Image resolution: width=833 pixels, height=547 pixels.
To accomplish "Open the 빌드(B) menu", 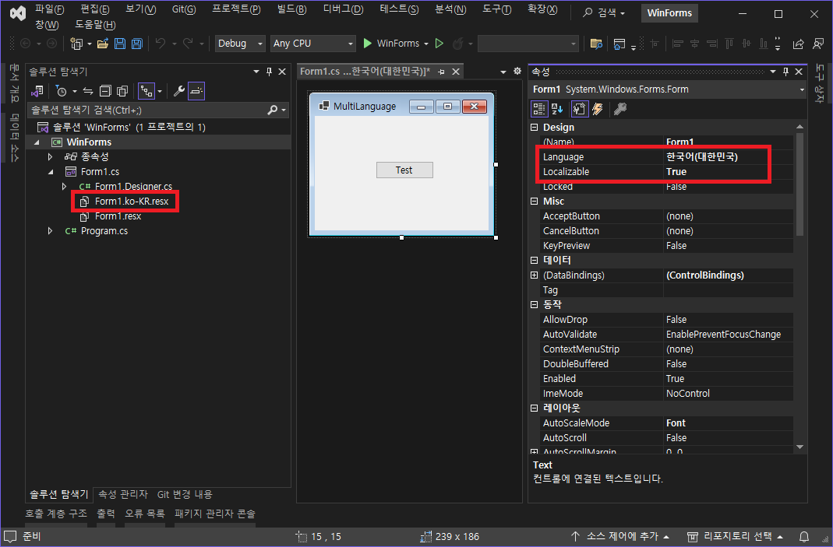I will [x=291, y=9].
